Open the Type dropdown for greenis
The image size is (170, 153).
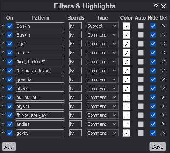coord(102,79)
